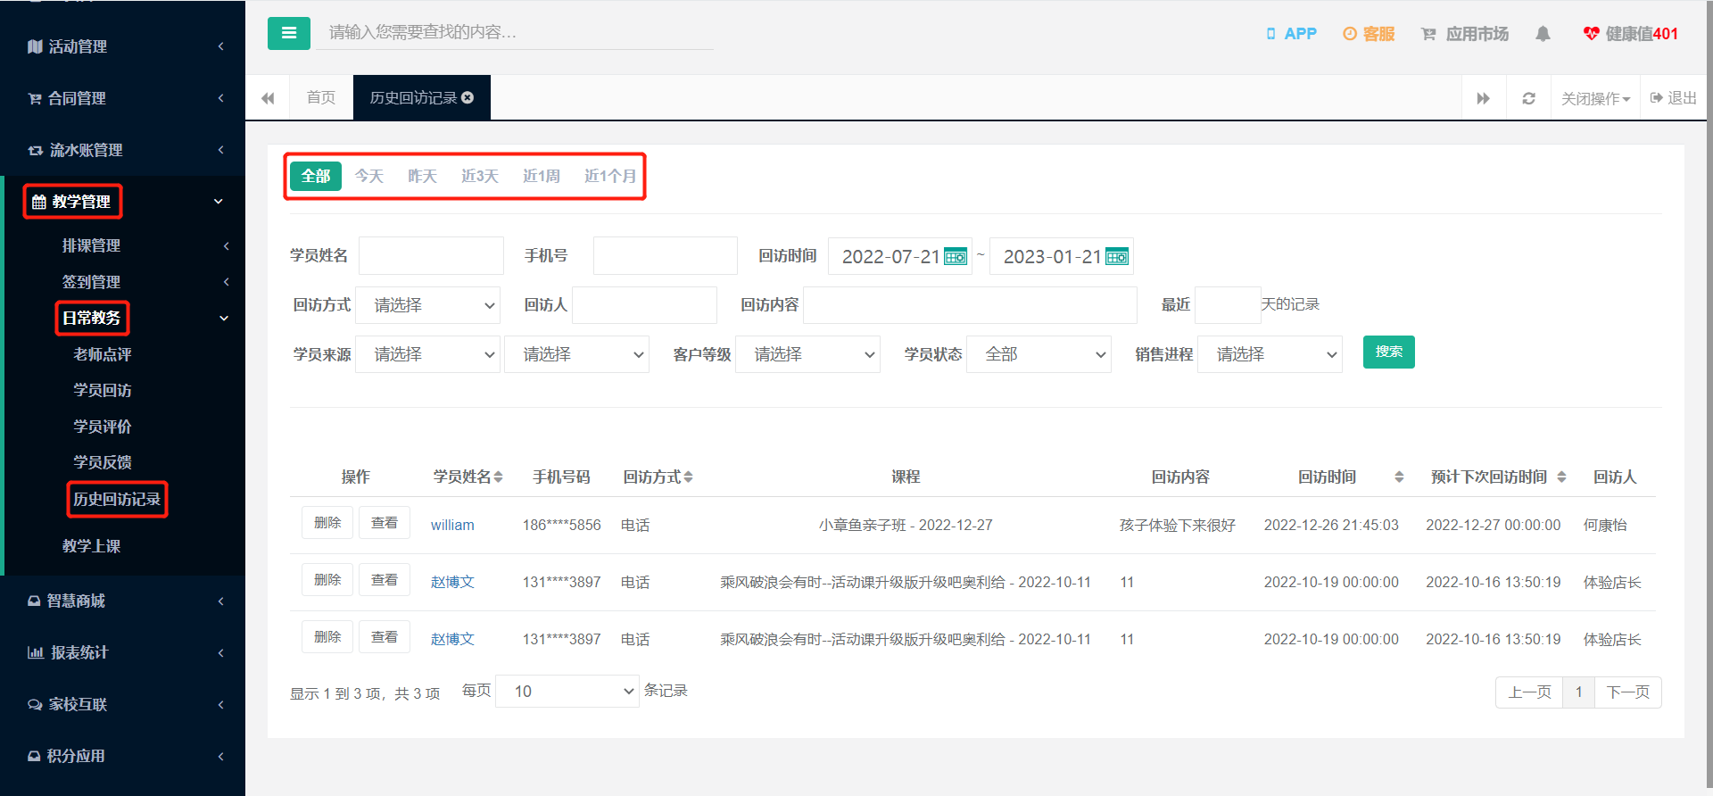Screen dimensions: 1713x796
Task: Select the 今天 date filter tab
Action: click(369, 176)
